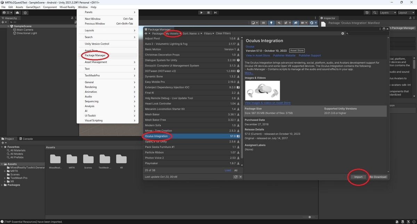
Task: Click import icon for Extenject Dependency Injection
Action: pyautogui.click(x=238, y=88)
